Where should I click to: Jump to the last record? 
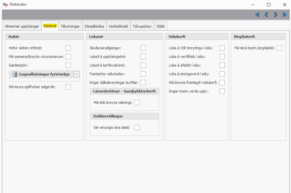tap(285, 15)
